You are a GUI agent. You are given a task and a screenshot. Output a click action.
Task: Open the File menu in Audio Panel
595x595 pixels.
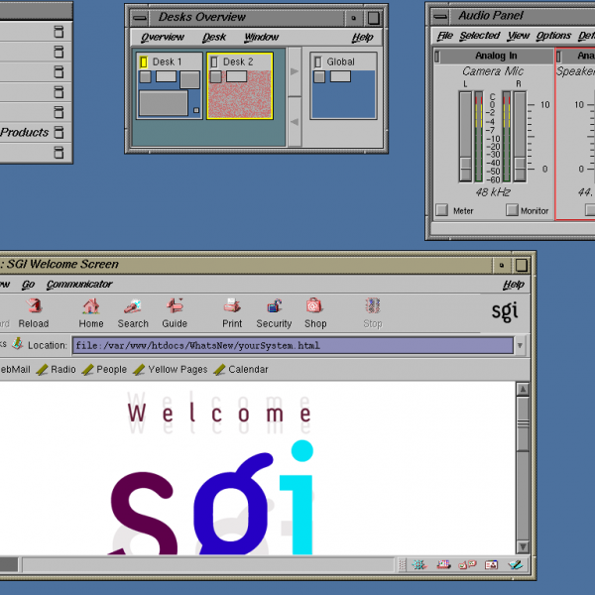tap(445, 36)
